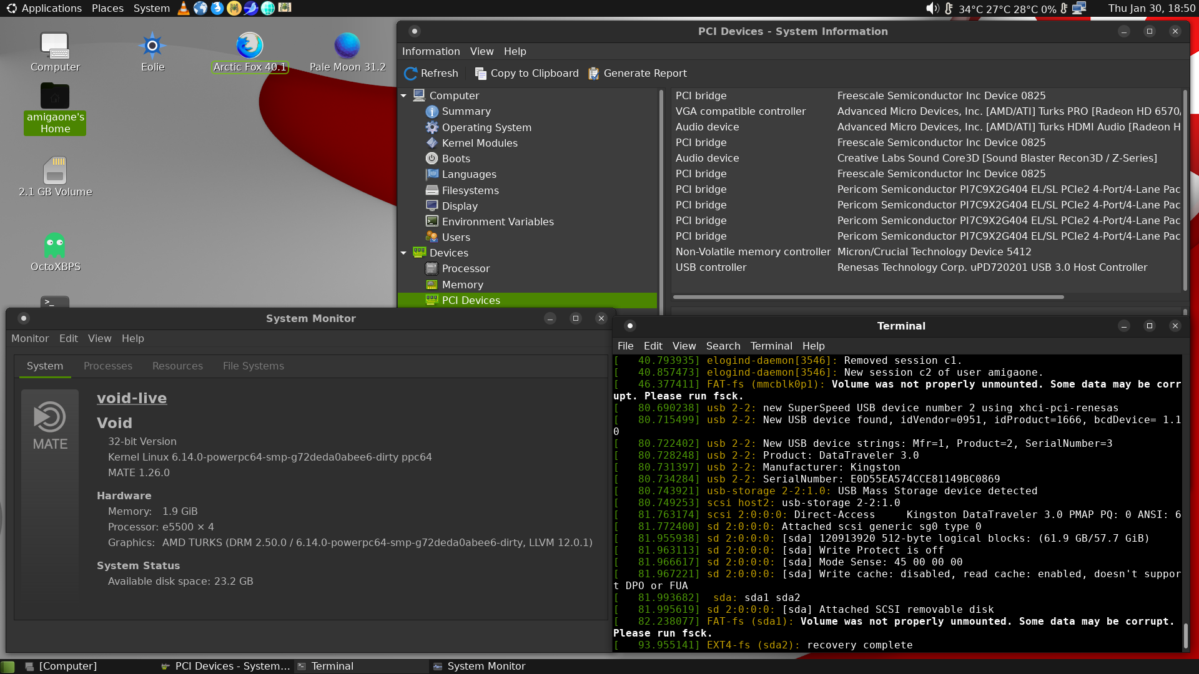Open File menu in Terminal window

pyautogui.click(x=625, y=346)
